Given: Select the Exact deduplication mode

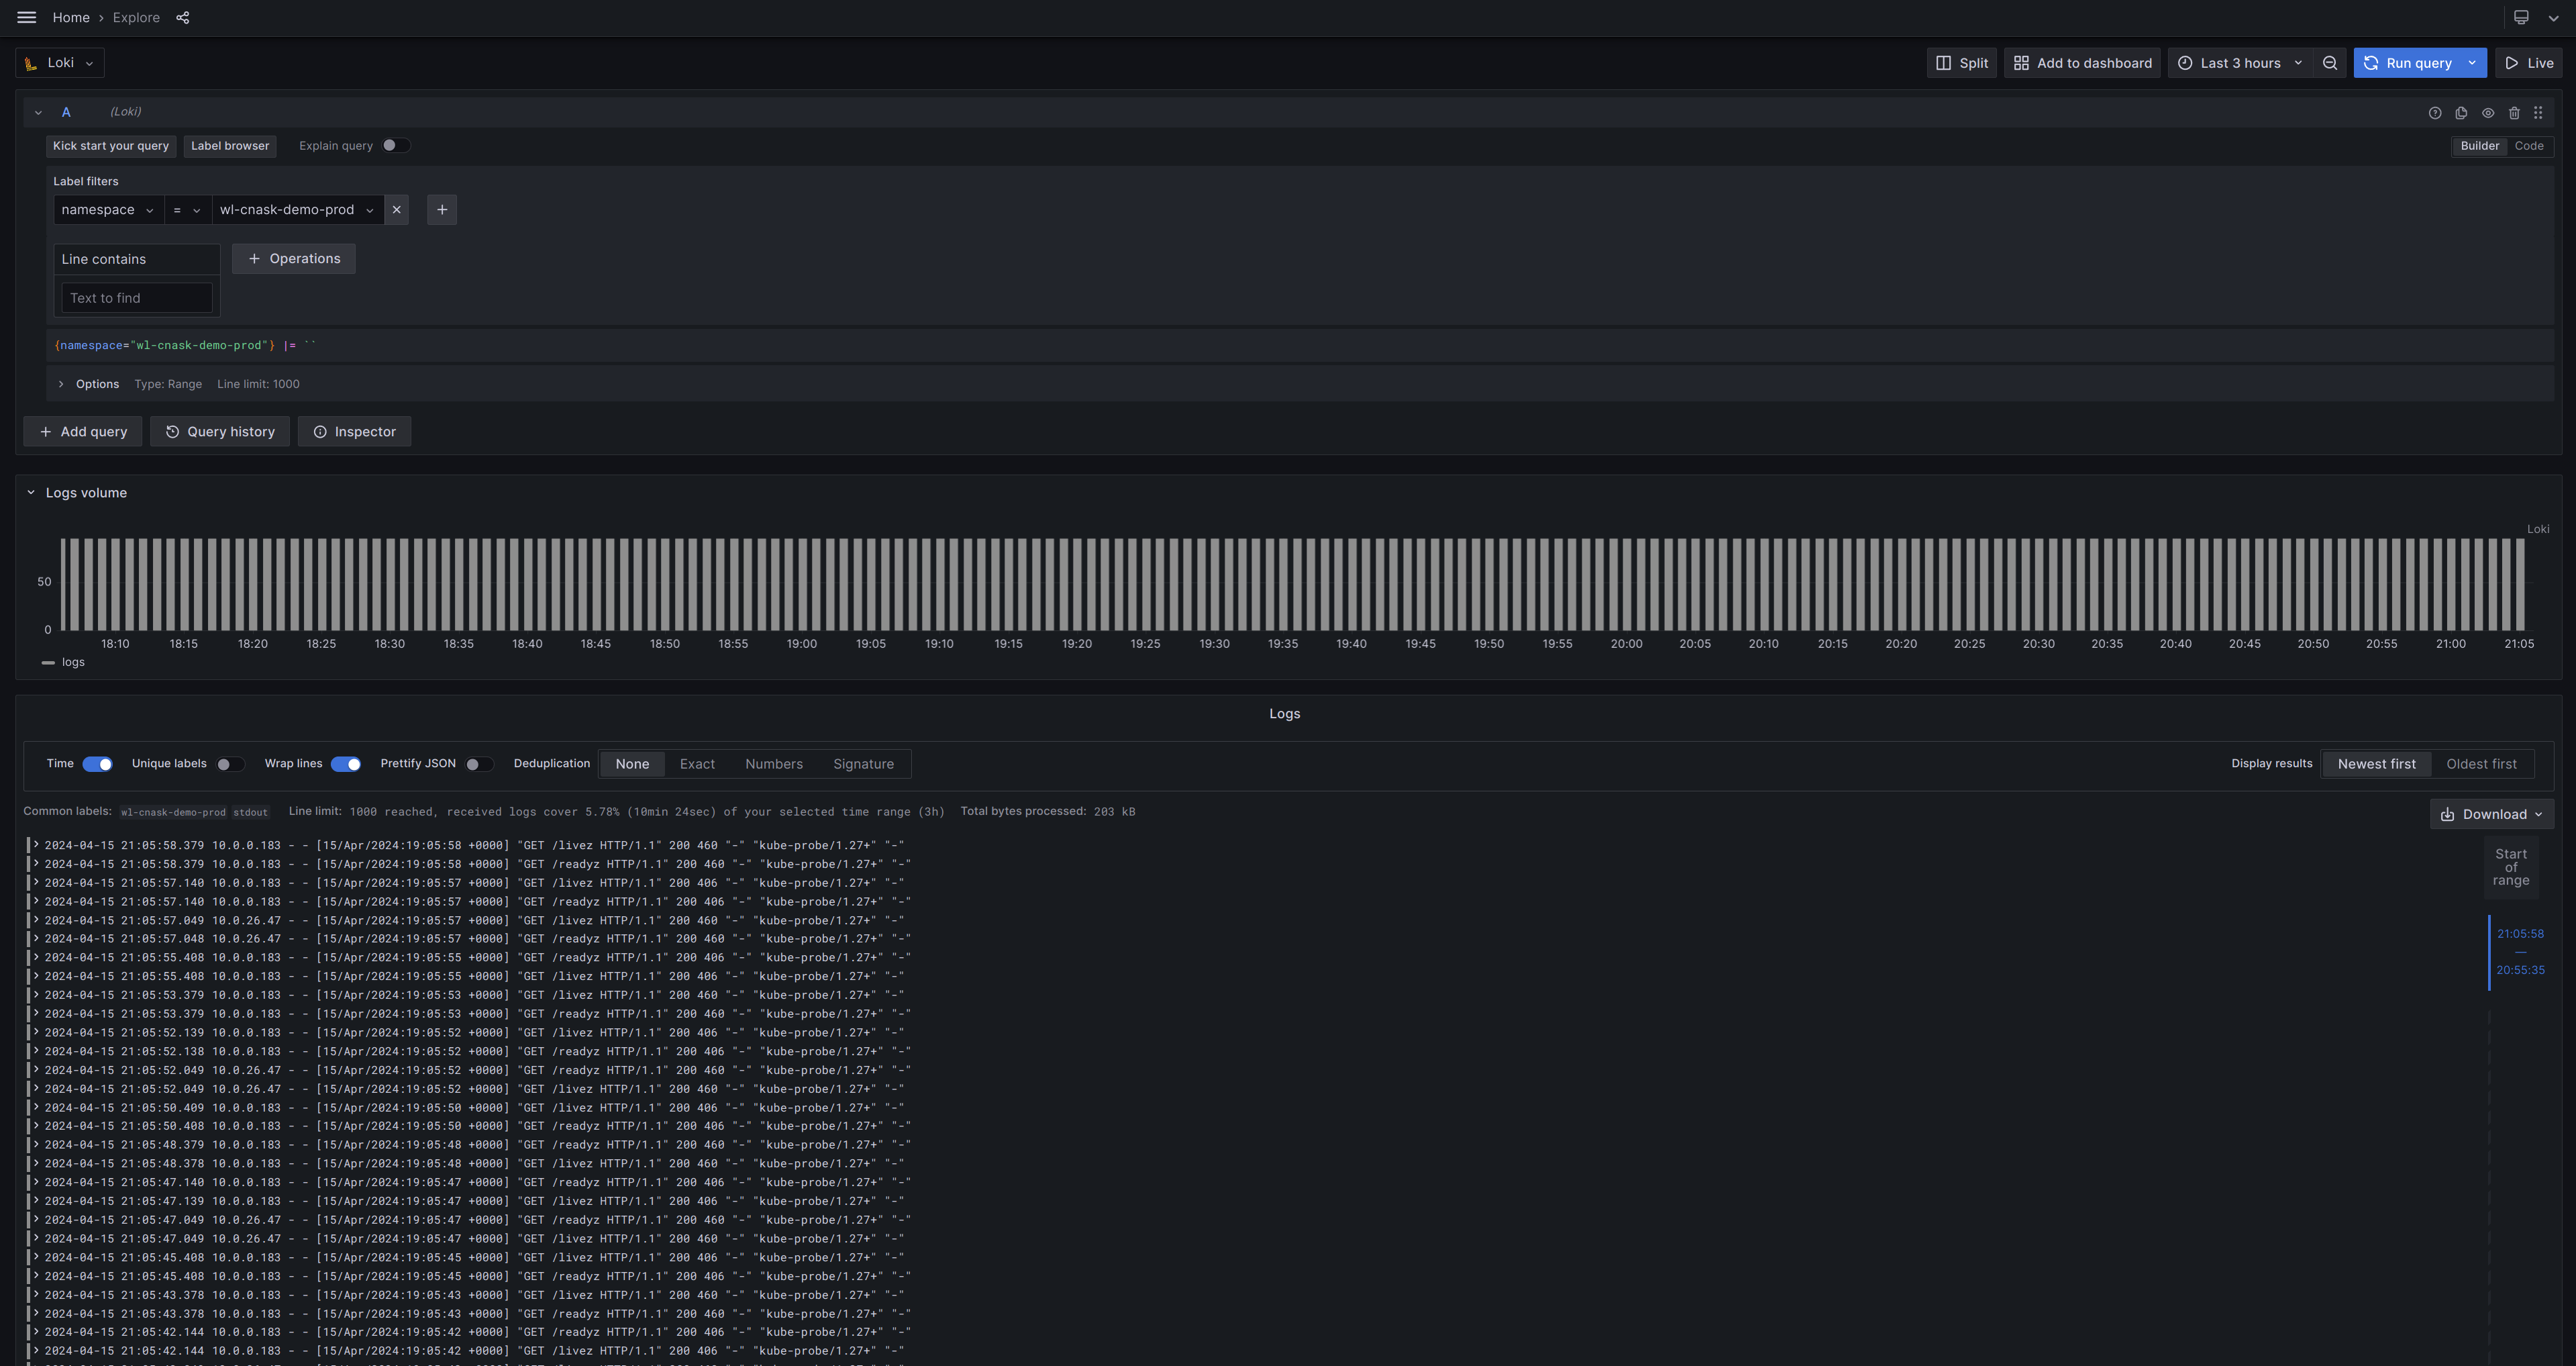Looking at the screenshot, I should pos(697,764).
